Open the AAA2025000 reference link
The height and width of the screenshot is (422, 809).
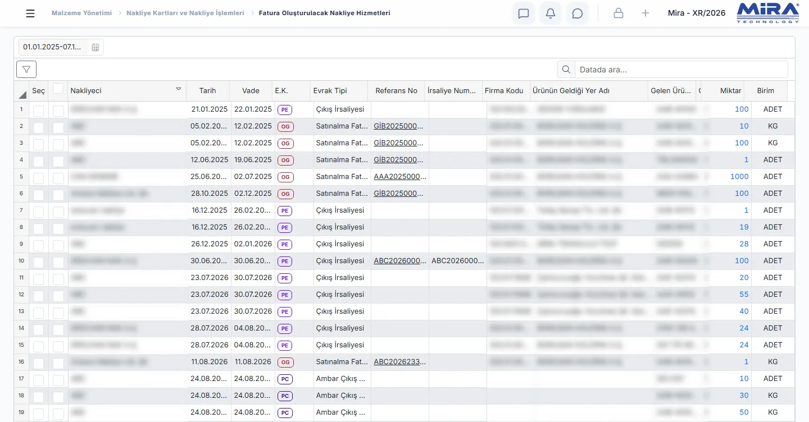(400, 177)
